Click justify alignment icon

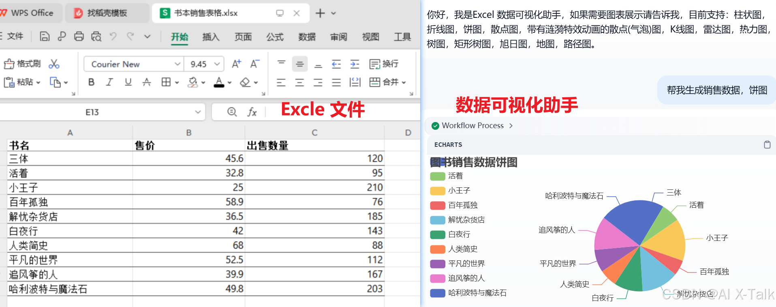coord(336,83)
